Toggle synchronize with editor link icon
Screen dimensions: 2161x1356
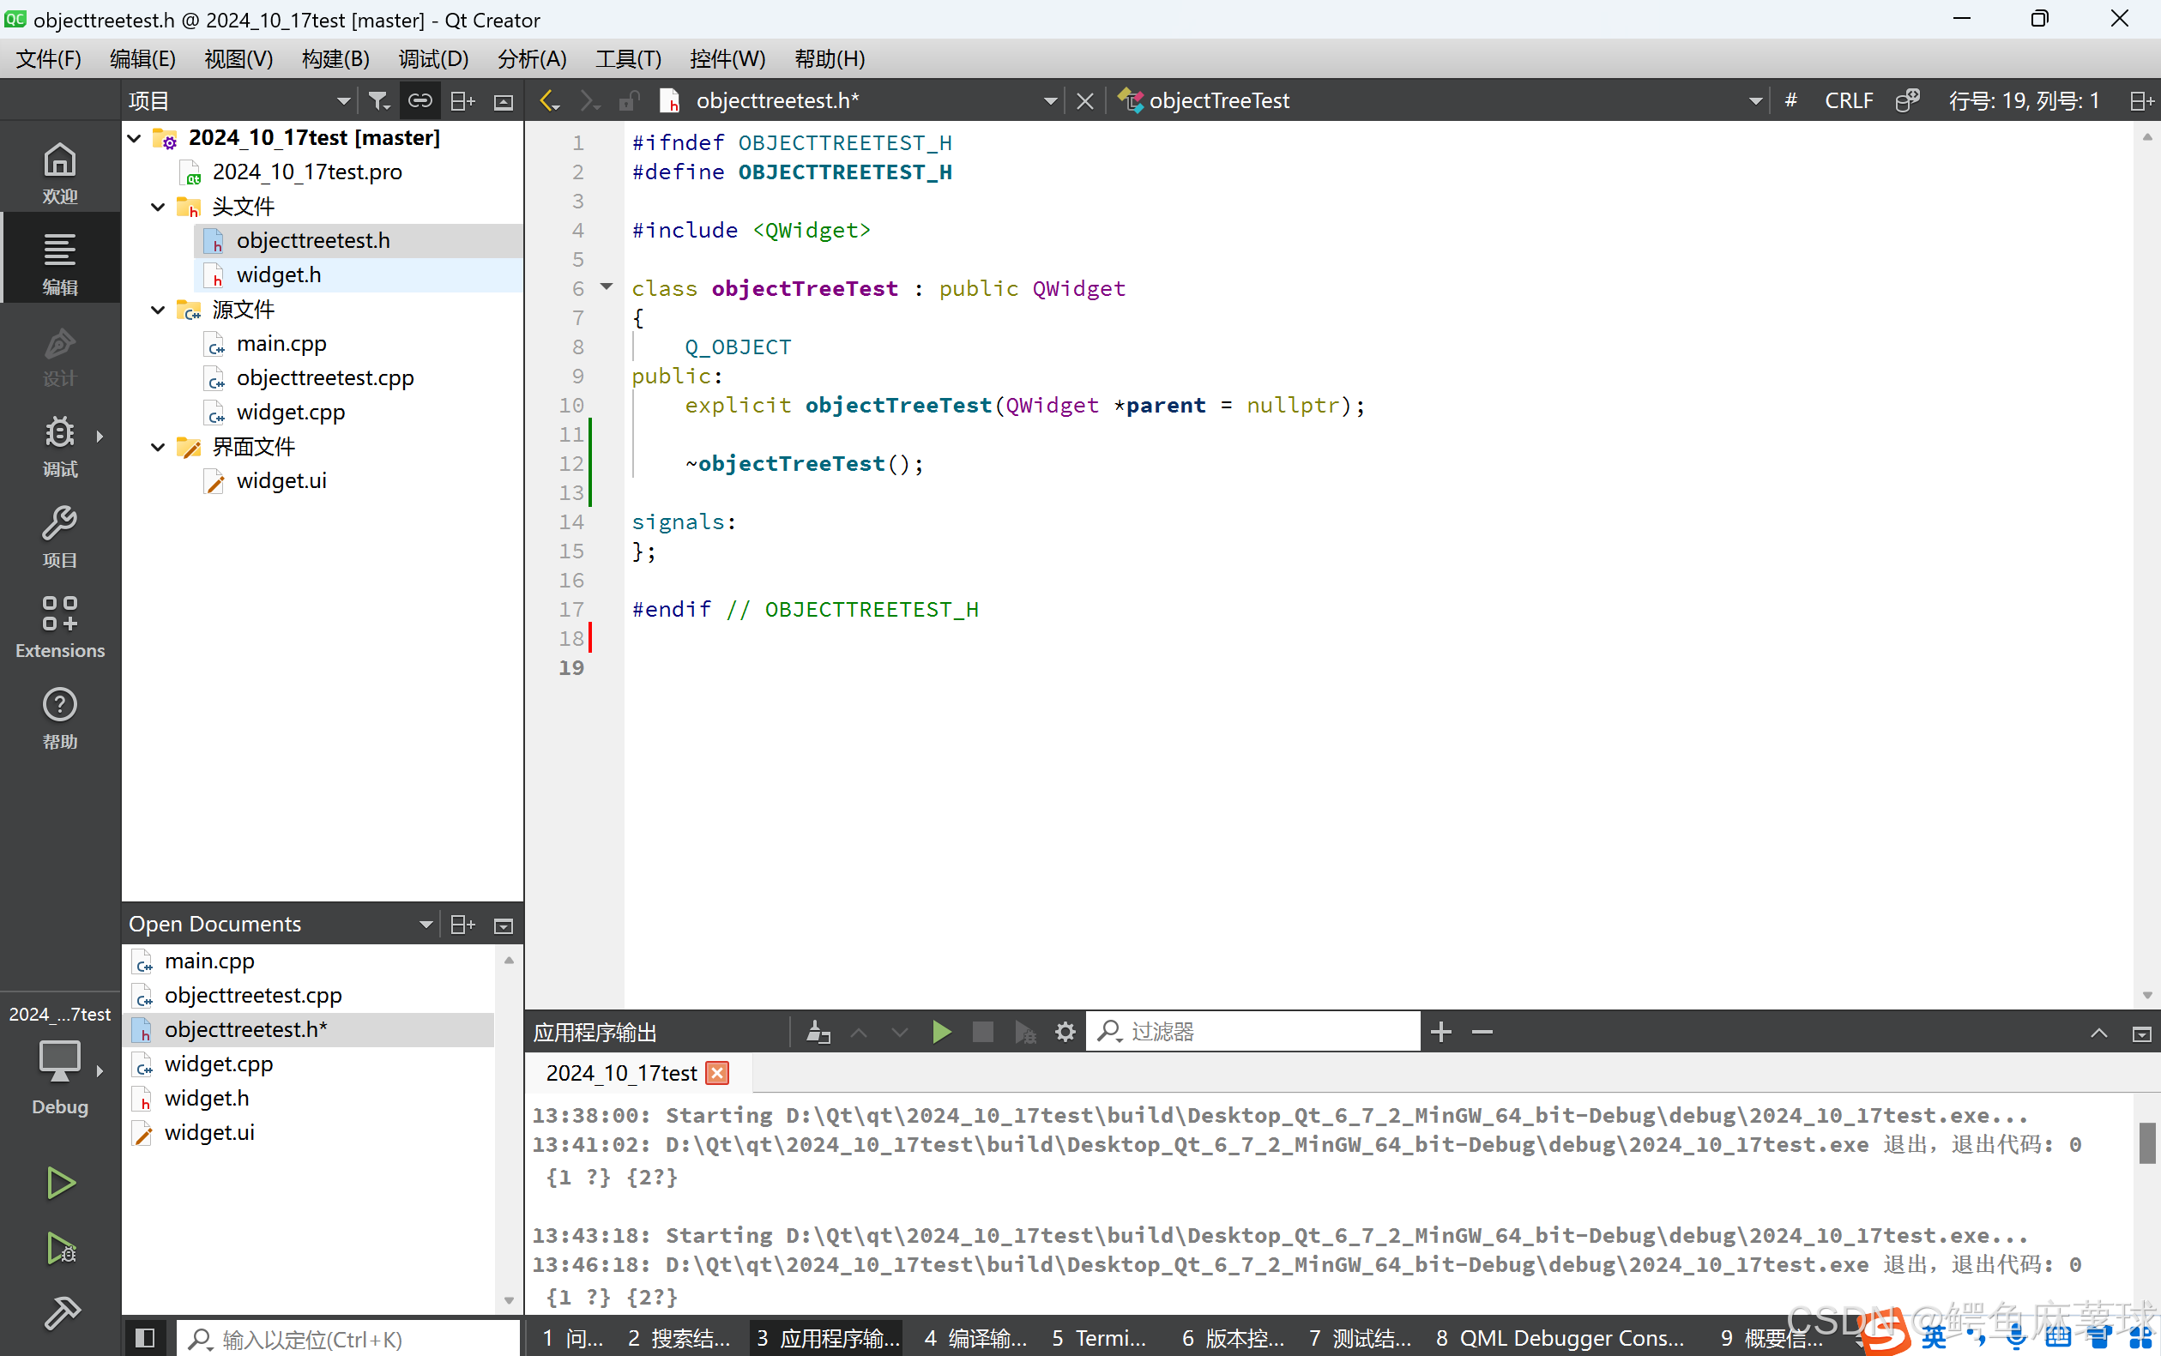coord(420,100)
